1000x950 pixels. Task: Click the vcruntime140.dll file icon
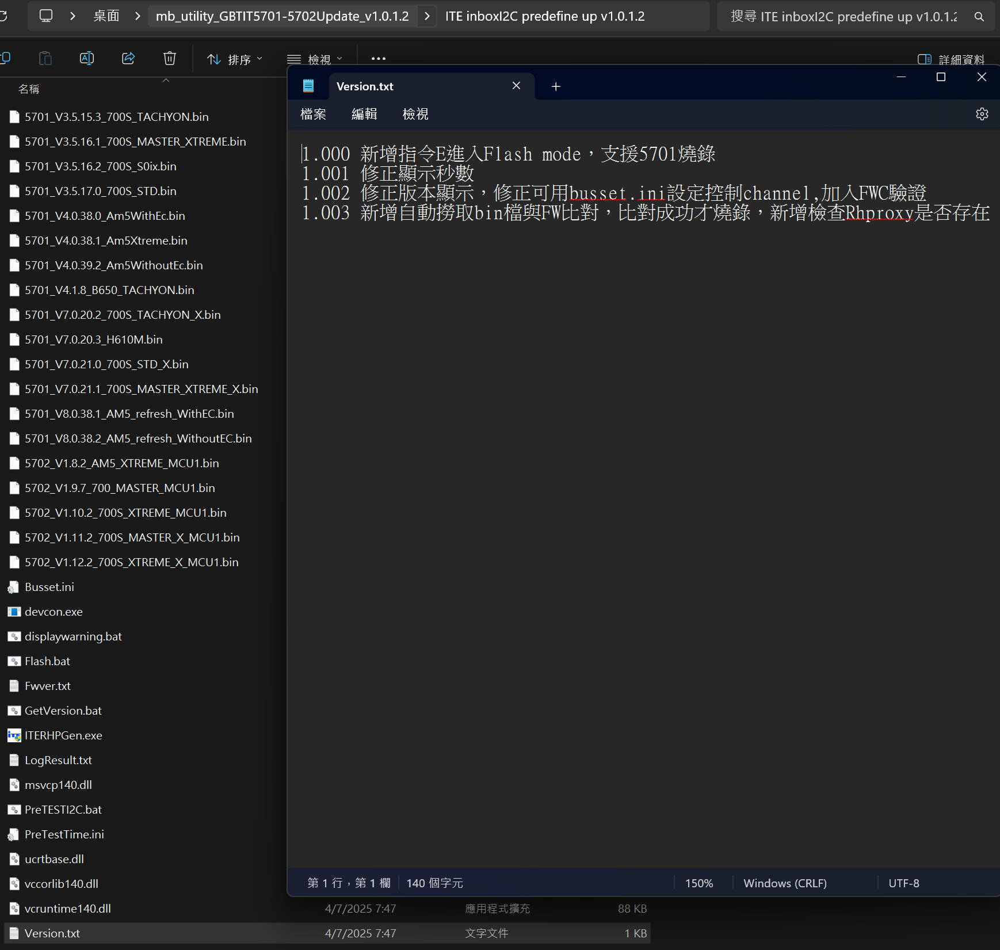[x=14, y=909]
